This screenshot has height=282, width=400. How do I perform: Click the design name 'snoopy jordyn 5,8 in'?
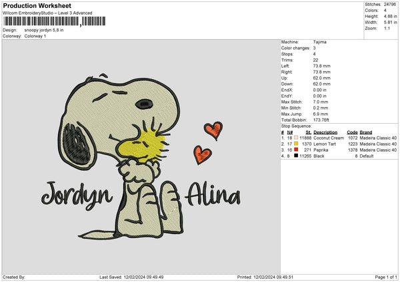point(44,30)
